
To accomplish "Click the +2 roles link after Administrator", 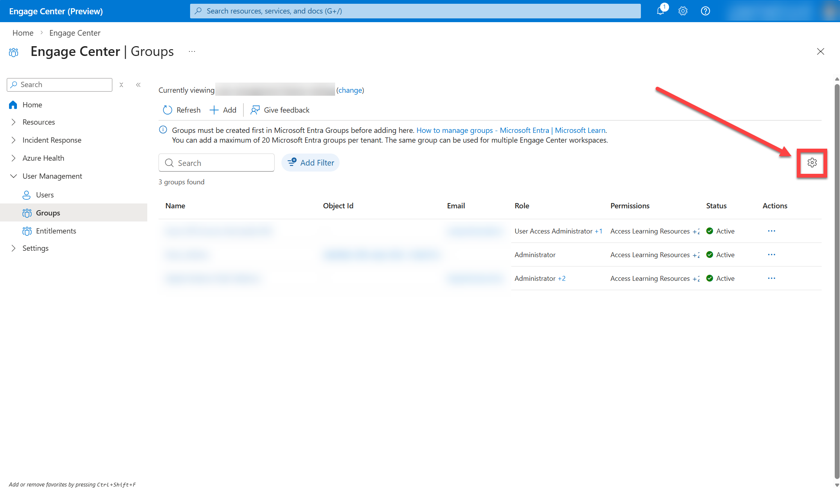I will pyautogui.click(x=562, y=279).
